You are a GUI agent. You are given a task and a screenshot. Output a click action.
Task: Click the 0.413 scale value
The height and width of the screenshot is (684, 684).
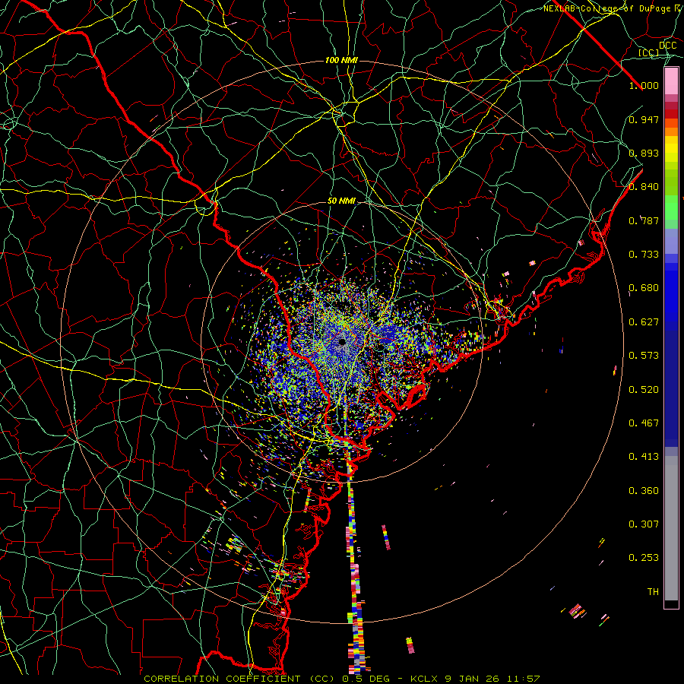point(644,457)
